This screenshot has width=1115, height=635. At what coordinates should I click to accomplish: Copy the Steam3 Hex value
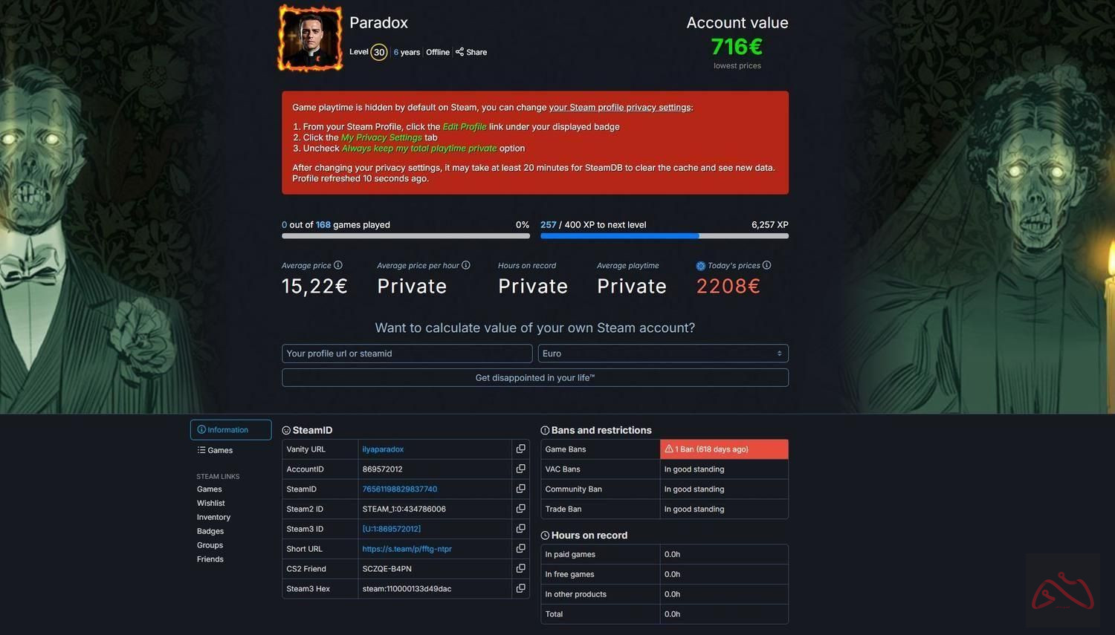tap(520, 588)
